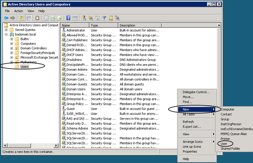Screen dimensions: 253x163
Task: Choose New in the context menu
Action: (x=197, y=110)
